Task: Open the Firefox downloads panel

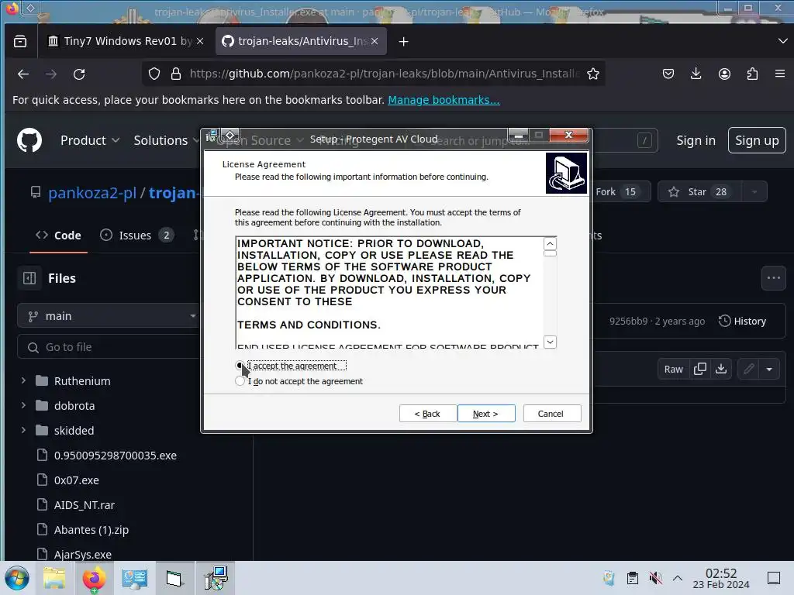Action: point(696,74)
